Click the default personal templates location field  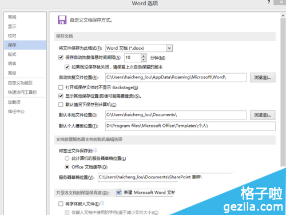190,126
